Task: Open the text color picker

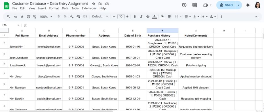Action: point(154,16)
